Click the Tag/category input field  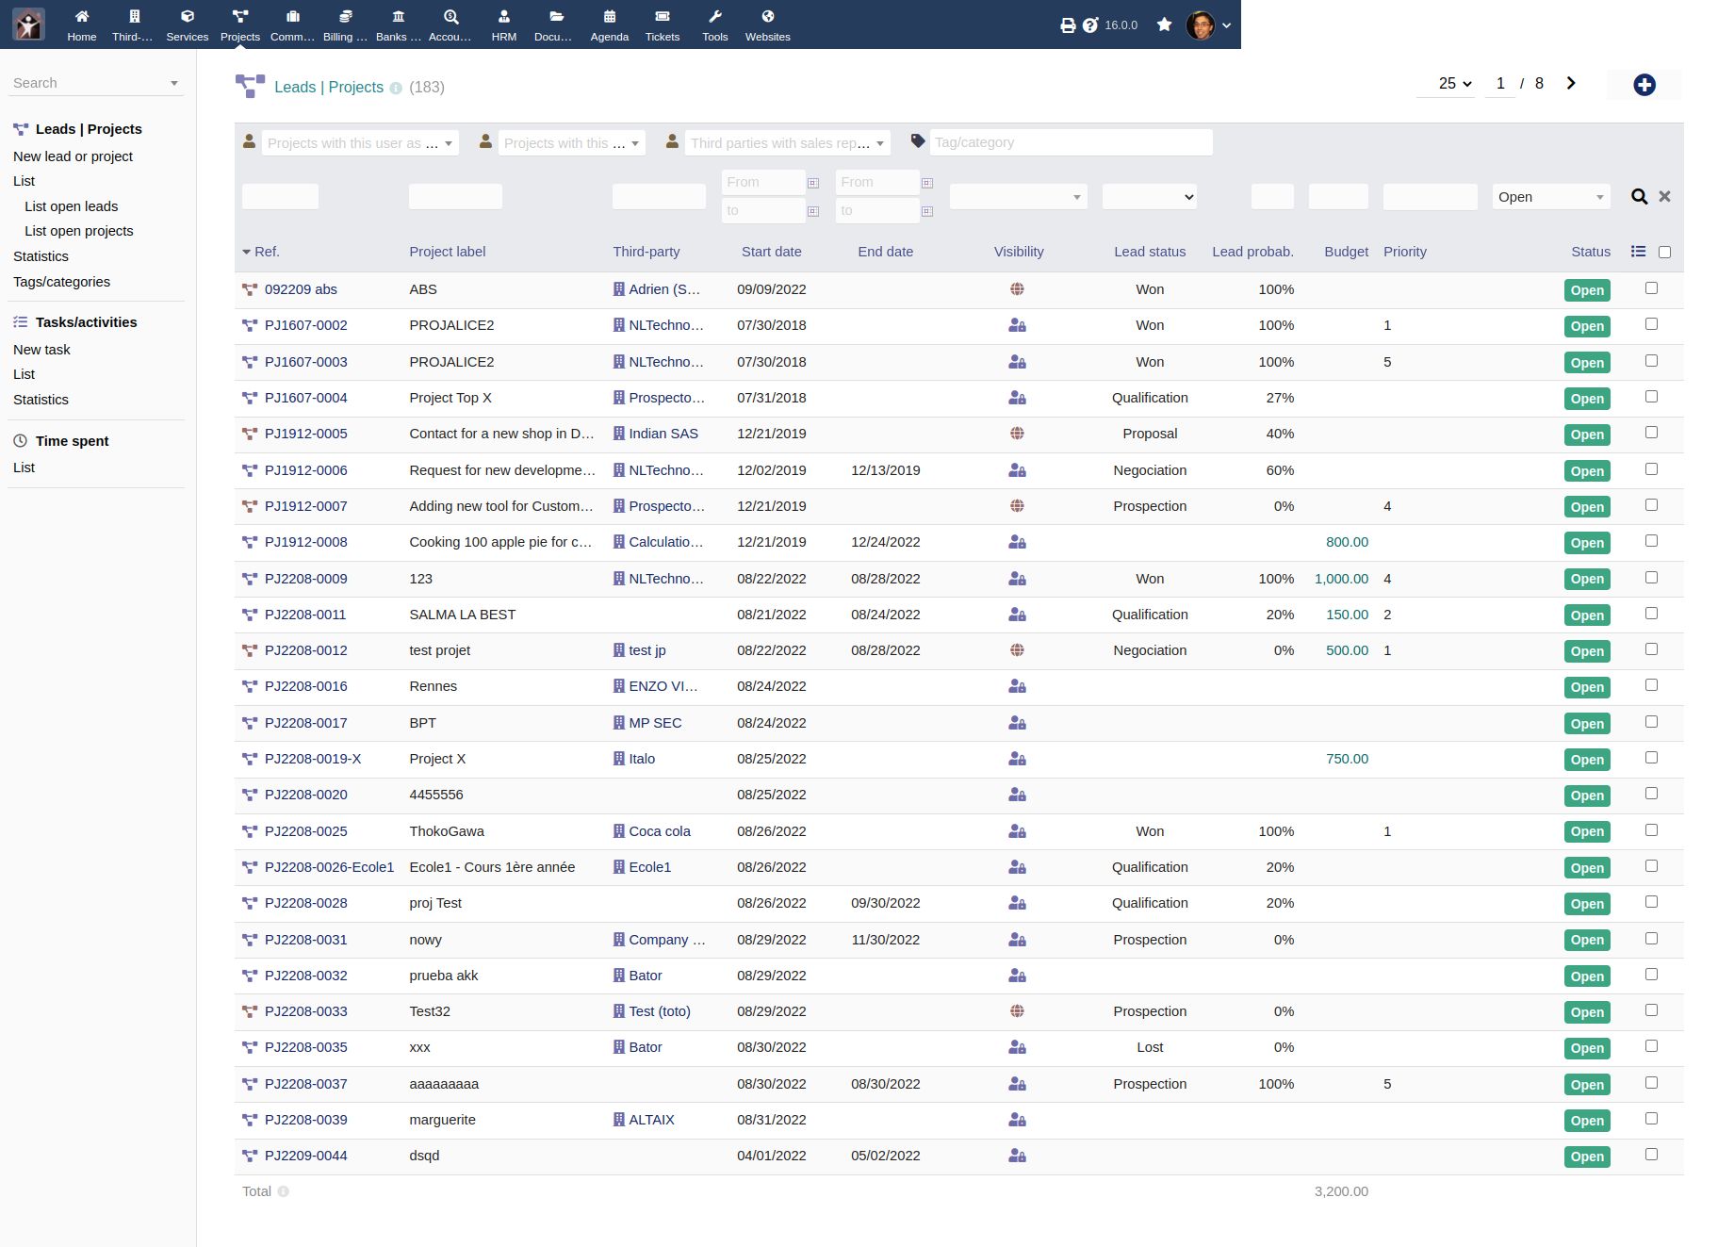(x=1070, y=142)
